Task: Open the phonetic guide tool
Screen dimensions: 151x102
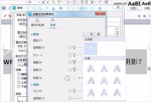Action: (x=59, y=2)
